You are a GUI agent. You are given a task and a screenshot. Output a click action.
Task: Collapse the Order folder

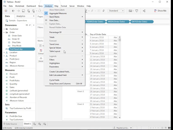click(4, 32)
